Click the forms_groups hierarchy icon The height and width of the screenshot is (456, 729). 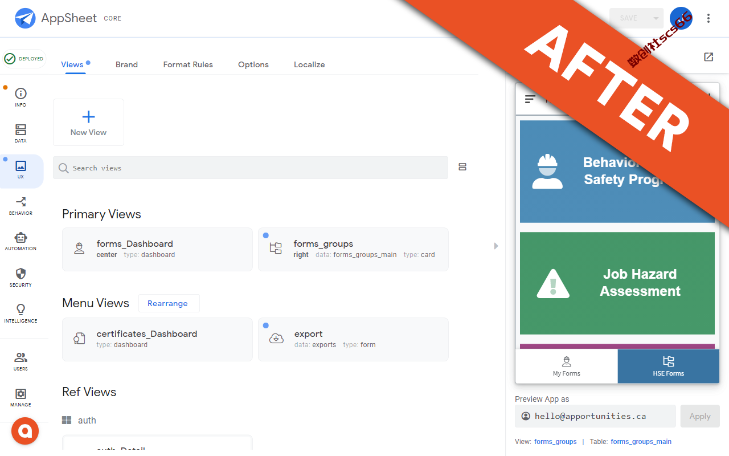(x=276, y=249)
